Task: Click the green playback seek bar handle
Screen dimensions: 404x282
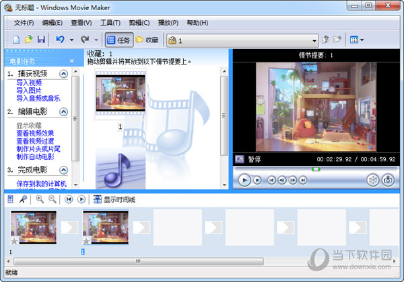Action: pos(316,169)
